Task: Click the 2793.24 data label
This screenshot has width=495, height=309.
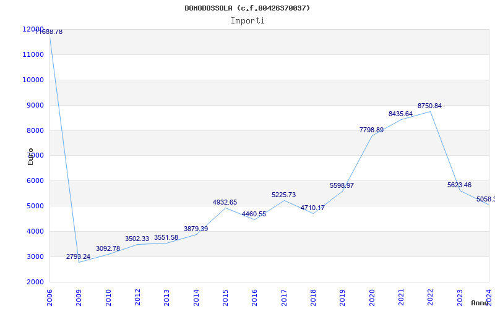Action: [79, 256]
